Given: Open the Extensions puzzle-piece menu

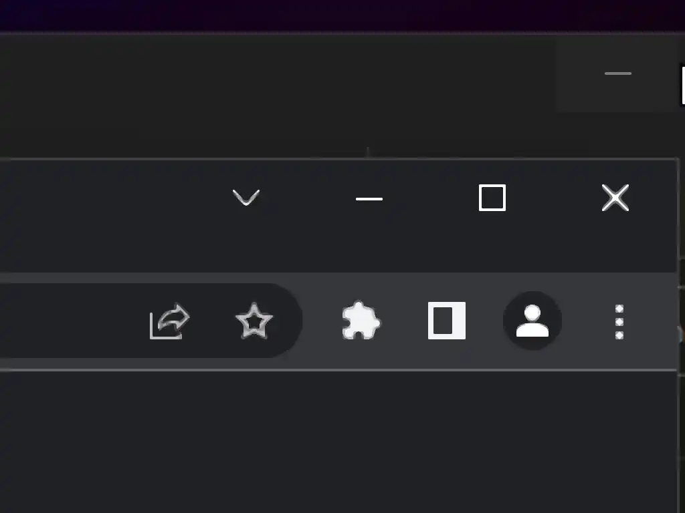Looking at the screenshot, I should [x=361, y=321].
